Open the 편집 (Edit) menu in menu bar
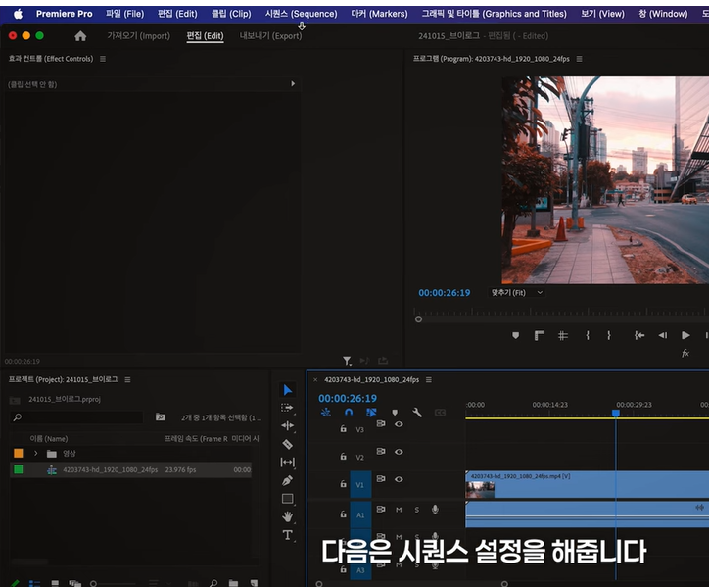The image size is (709, 587). click(x=177, y=14)
